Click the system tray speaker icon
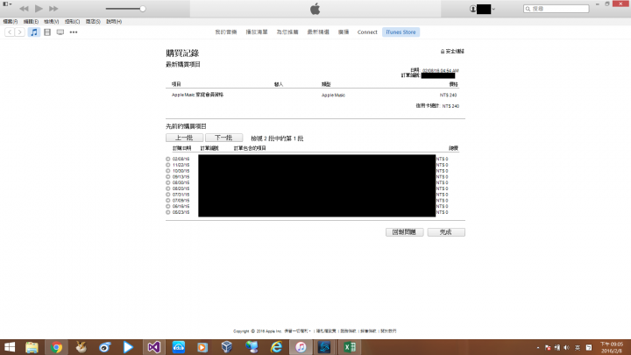This screenshot has width=631, height=355. pyautogui.click(x=567, y=347)
